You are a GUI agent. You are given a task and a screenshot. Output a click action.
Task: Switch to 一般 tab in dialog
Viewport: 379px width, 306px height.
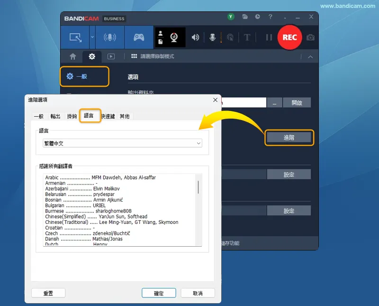point(39,116)
